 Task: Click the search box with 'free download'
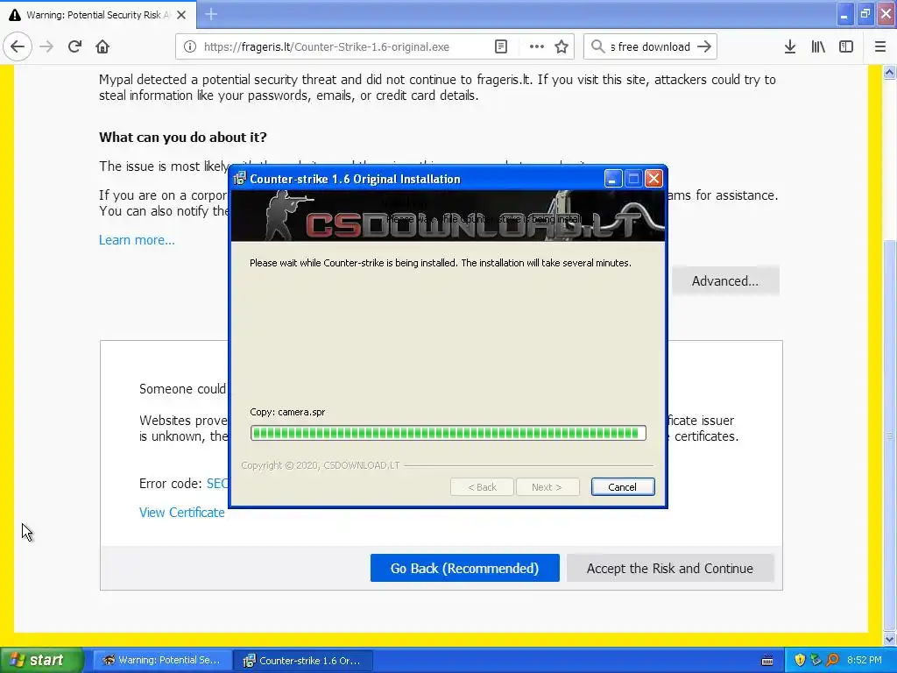pyautogui.click(x=651, y=47)
